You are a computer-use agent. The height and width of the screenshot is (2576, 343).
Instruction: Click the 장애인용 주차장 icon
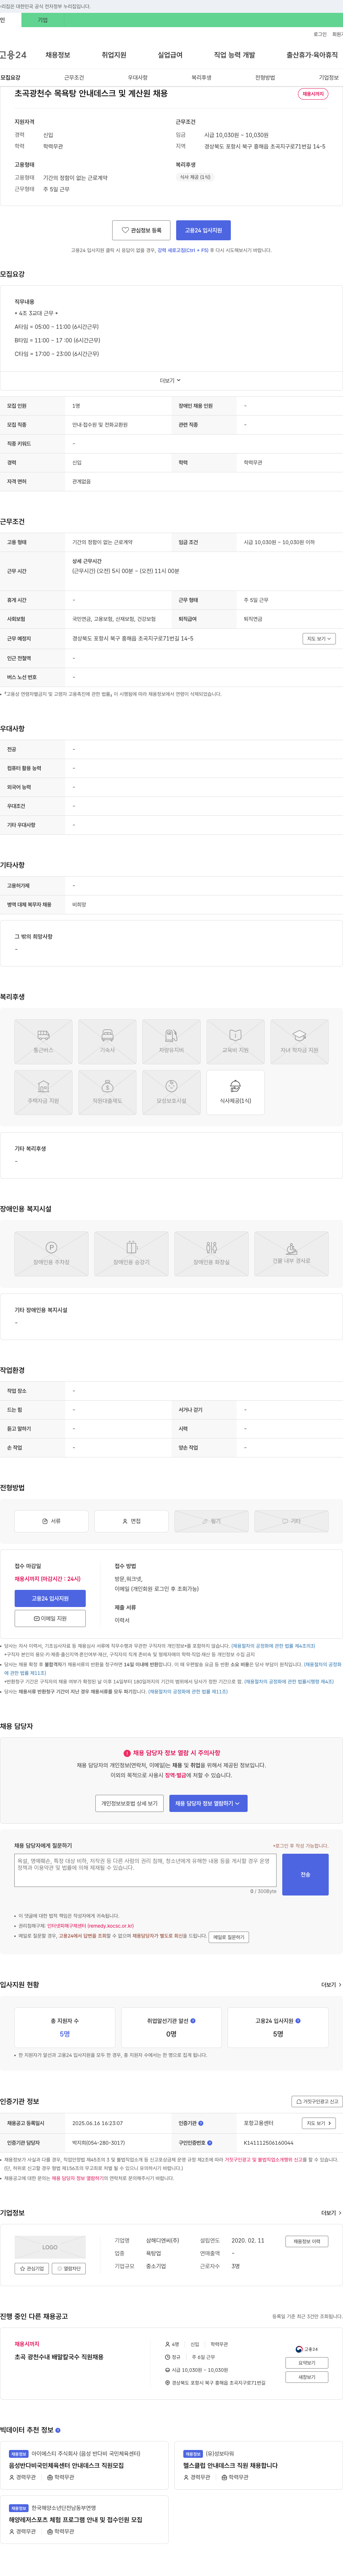51,1254
